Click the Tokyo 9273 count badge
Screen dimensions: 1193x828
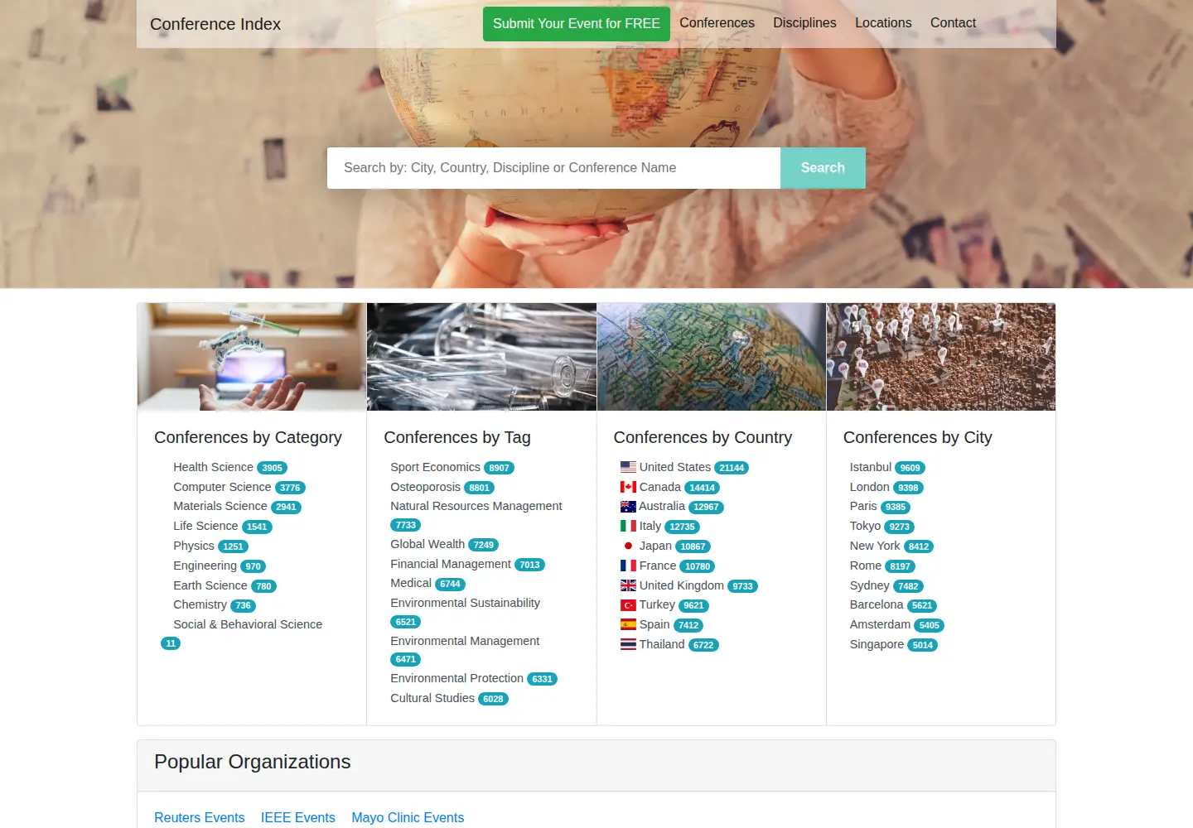[x=900, y=527]
